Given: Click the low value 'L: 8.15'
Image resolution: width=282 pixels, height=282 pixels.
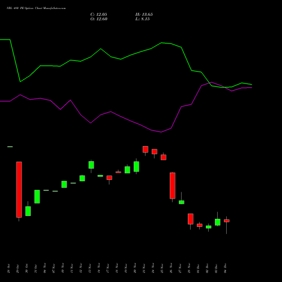Looking at the screenshot, I should pyautogui.click(x=142, y=19).
